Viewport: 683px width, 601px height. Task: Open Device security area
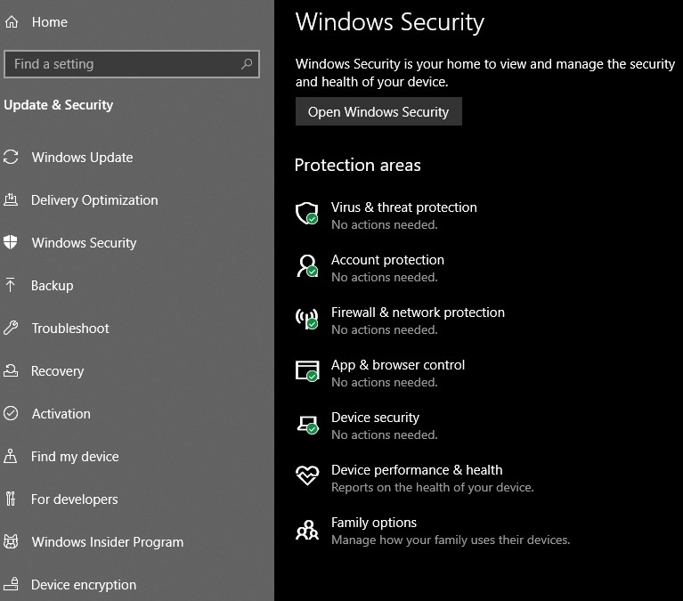375,418
